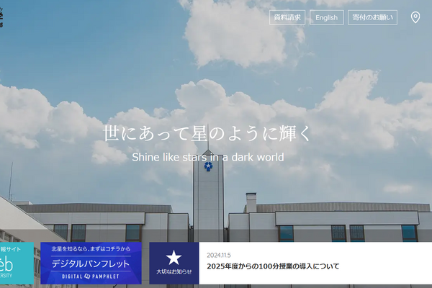Open news 2025年度からの100分授業の導入について
Screen dimensions: 432x288
[273, 266]
